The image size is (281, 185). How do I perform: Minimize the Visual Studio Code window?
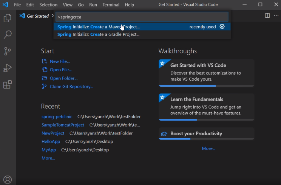coord(244,5)
